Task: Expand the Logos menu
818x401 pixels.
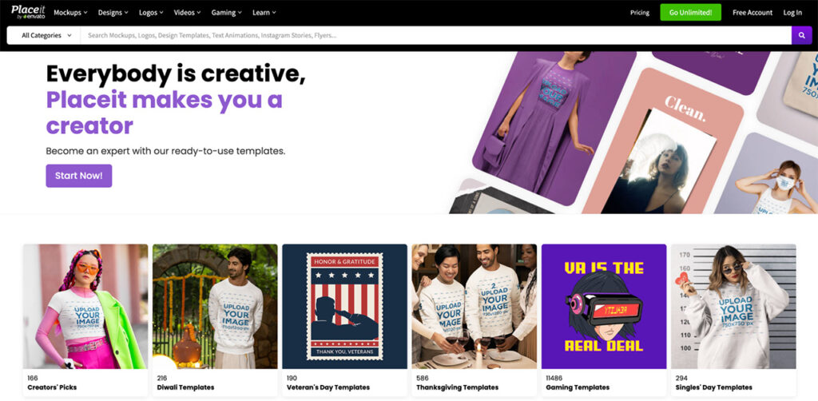Action: click(x=151, y=13)
